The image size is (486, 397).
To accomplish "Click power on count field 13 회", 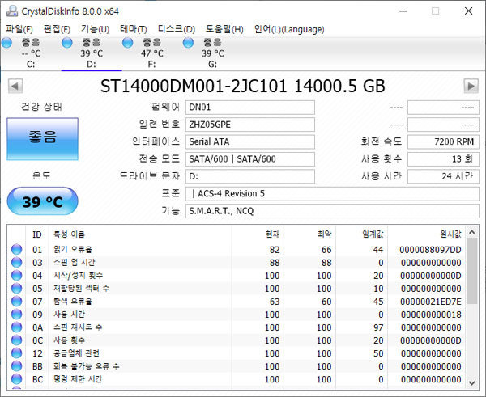I will [x=443, y=159].
